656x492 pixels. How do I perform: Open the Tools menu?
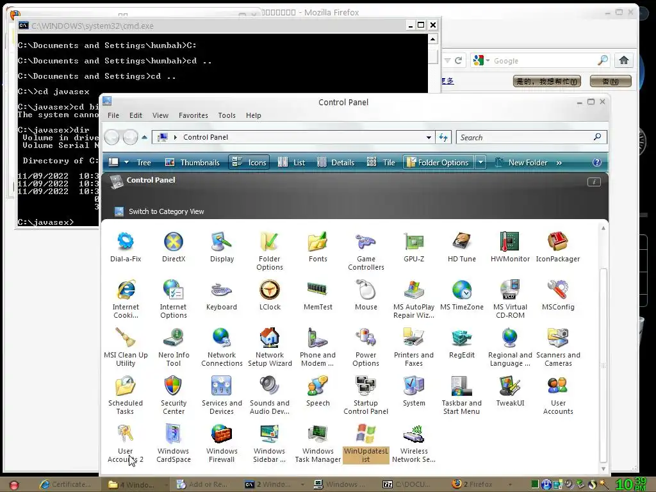point(227,115)
